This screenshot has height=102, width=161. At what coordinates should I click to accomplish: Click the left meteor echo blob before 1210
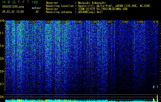154,87
